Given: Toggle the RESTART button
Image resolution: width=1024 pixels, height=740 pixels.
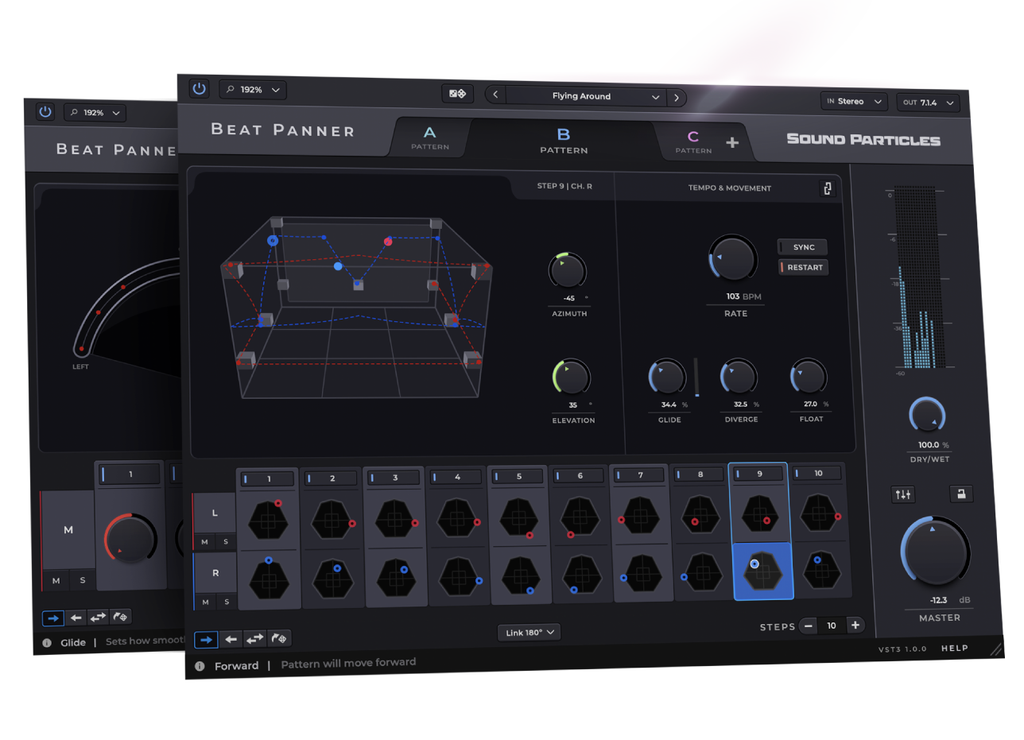Looking at the screenshot, I should click(x=804, y=267).
